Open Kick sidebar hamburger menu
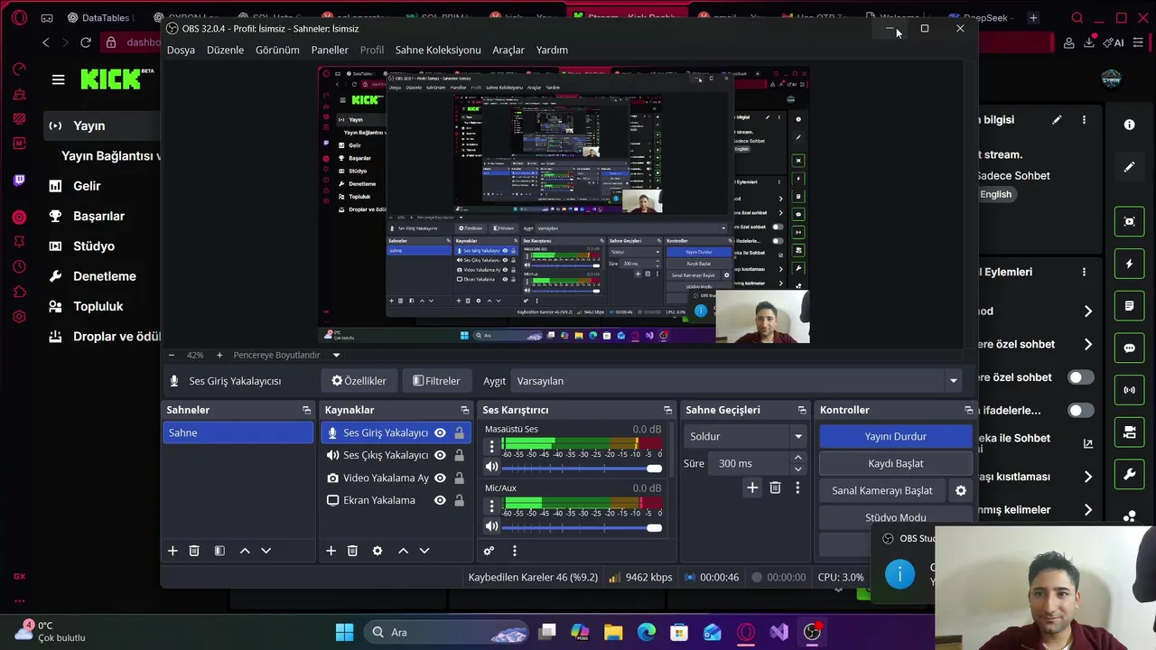The image size is (1156, 650). 59,79
